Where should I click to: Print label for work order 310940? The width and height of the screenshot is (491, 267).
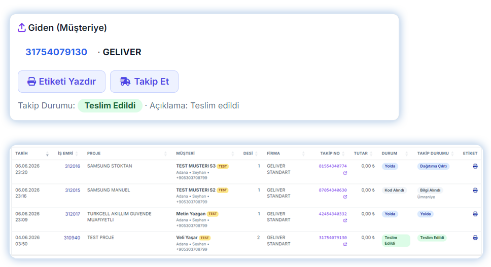475,238
